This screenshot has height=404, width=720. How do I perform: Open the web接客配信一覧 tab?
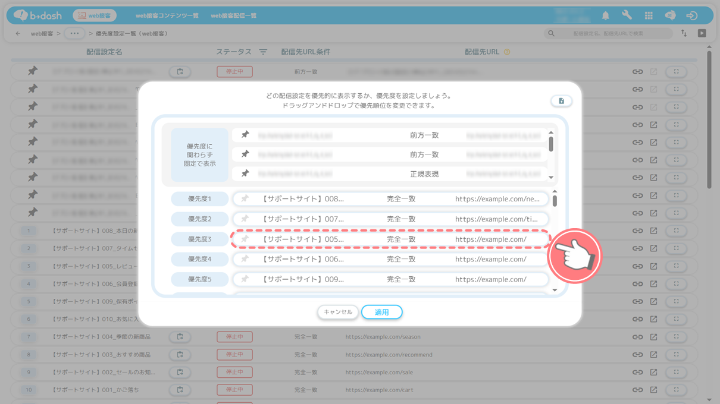click(x=234, y=15)
